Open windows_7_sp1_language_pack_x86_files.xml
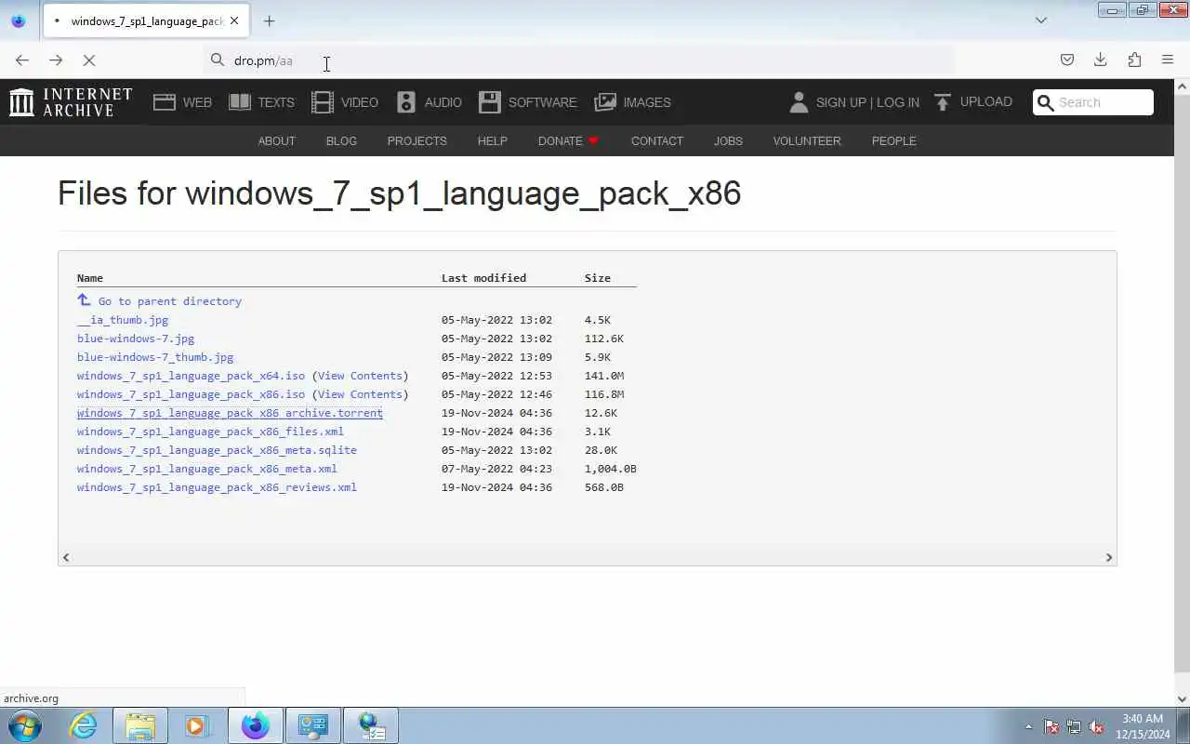This screenshot has width=1190, height=744. [x=210, y=432]
